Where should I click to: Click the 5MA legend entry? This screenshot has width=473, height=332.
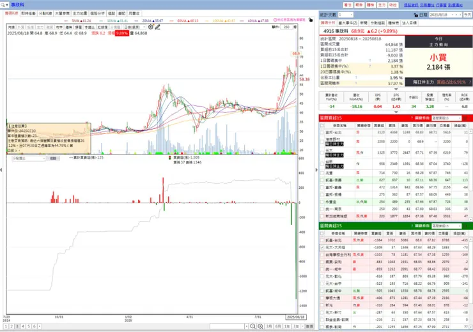pyautogui.click(x=77, y=20)
